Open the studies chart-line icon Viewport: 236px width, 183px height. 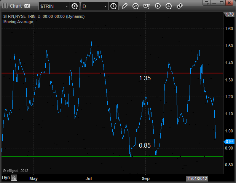pyautogui.click(x=136, y=6)
